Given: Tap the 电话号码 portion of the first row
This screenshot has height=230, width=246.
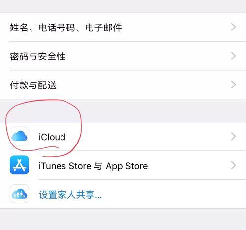Looking at the screenshot, I should [x=57, y=28].
